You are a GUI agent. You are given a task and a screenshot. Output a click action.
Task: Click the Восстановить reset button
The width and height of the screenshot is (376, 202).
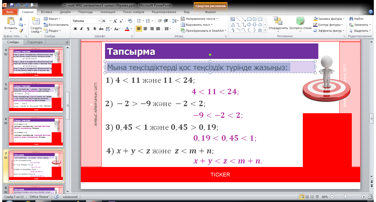pos(56,25)
